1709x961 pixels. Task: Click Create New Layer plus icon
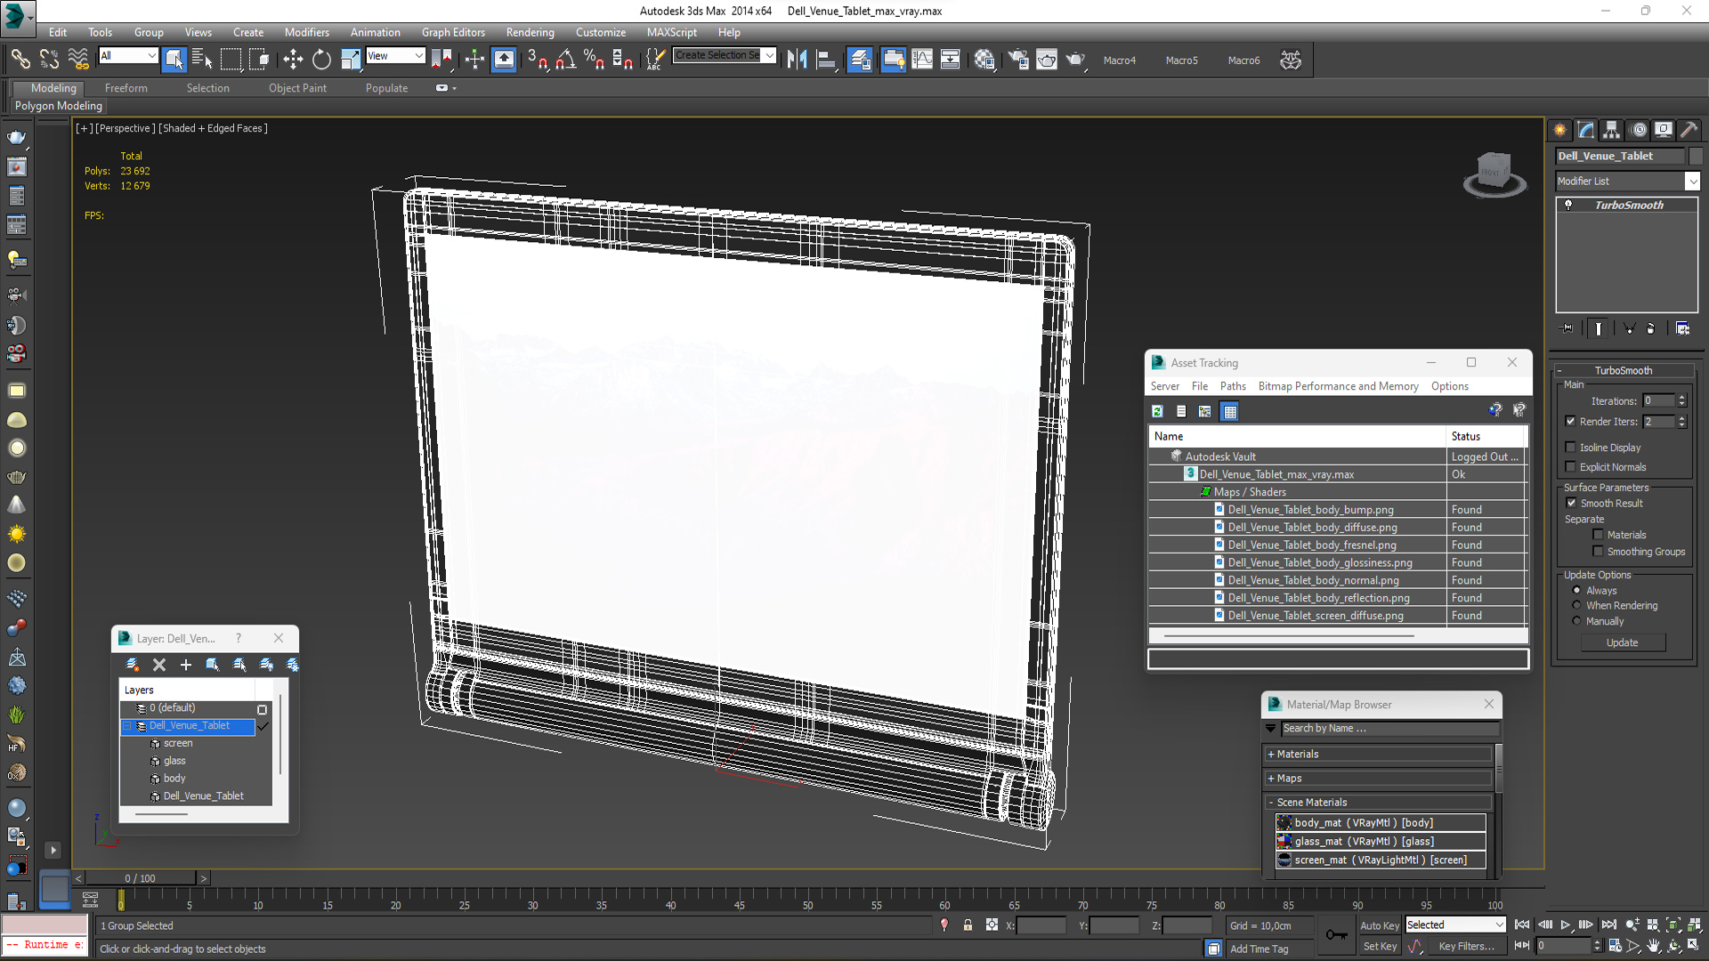click(x=186, y=665)
